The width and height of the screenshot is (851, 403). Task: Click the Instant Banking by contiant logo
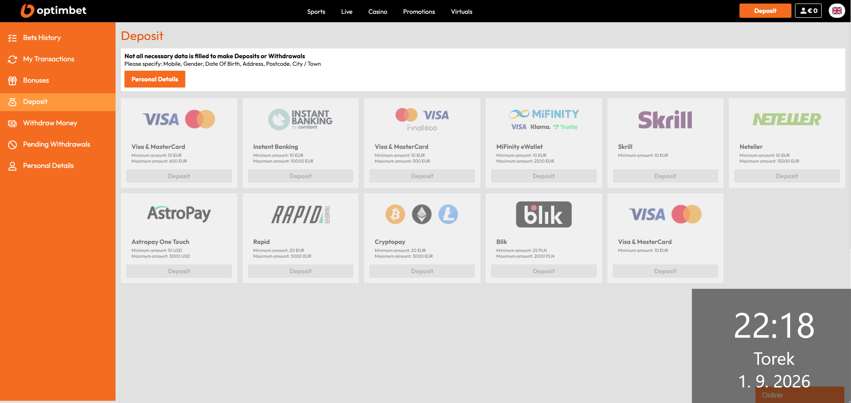click(300, 119)
